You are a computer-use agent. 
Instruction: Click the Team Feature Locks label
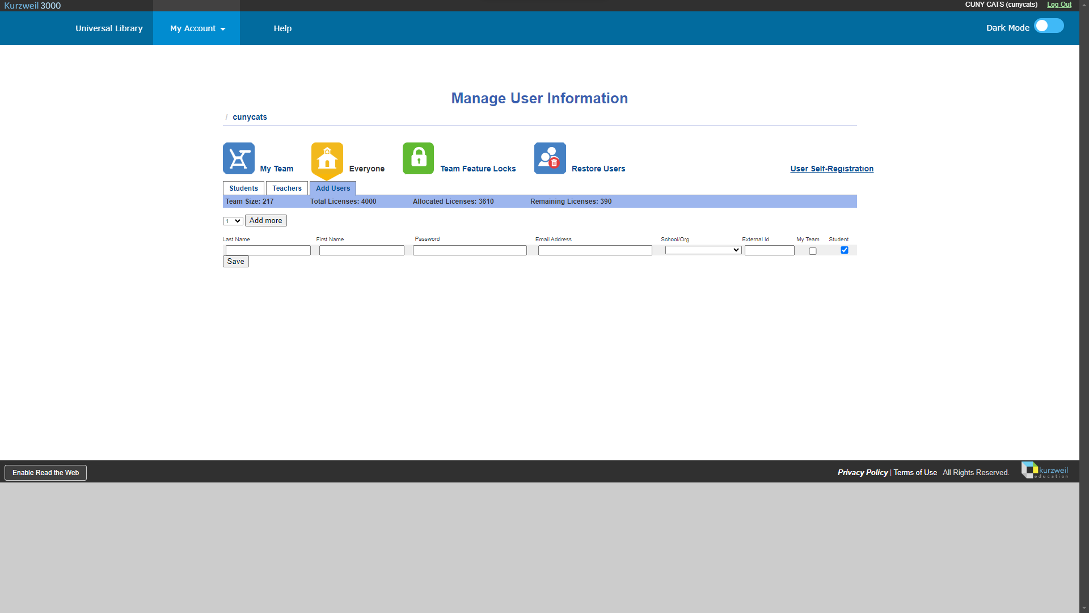point(478,169)
